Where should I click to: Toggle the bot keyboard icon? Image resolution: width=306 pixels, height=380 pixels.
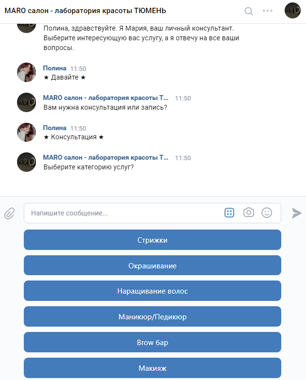(x=229, y=213)
